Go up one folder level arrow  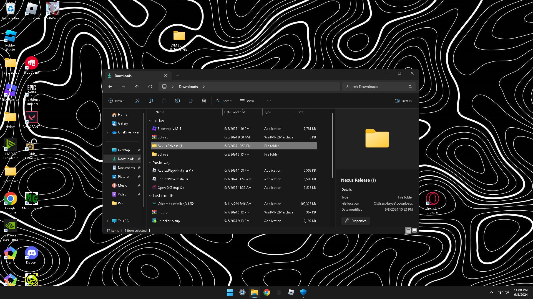click(x=137, y=87)
